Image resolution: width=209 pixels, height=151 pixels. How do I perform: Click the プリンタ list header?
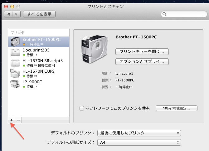tap(17, 33)
